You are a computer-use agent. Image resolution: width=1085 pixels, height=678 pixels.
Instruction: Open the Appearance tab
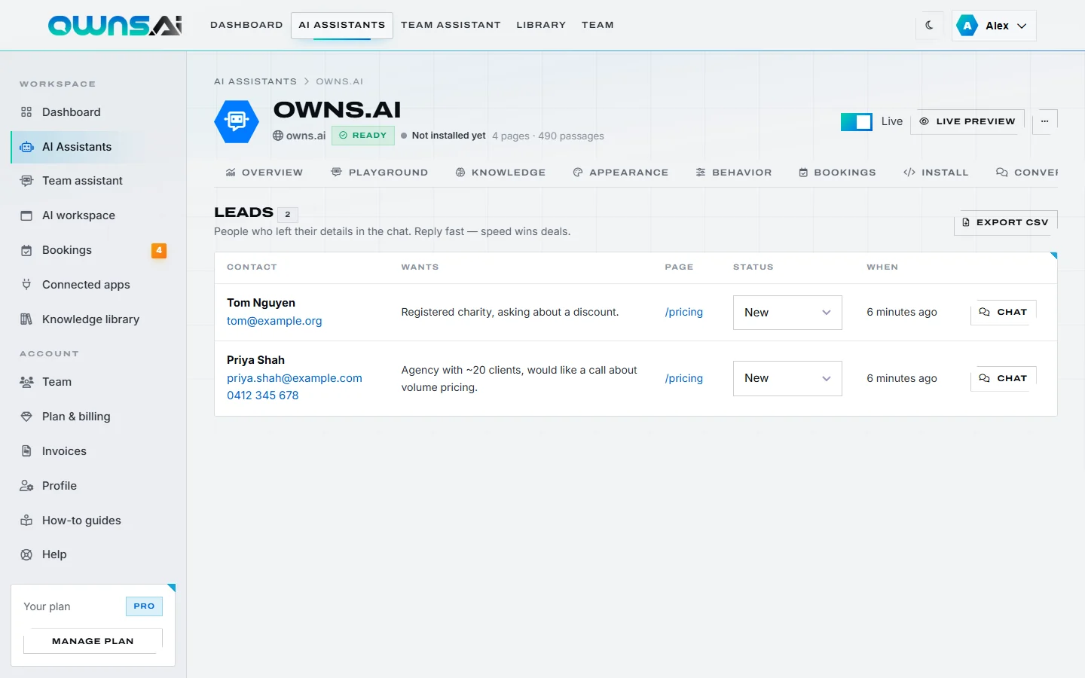pos(620,173)
